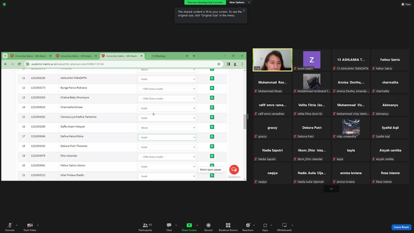Switch to the WhatsApp browser tab
Image resolution: width=414 pixels, height=233 pixels.
click(168, 56)
